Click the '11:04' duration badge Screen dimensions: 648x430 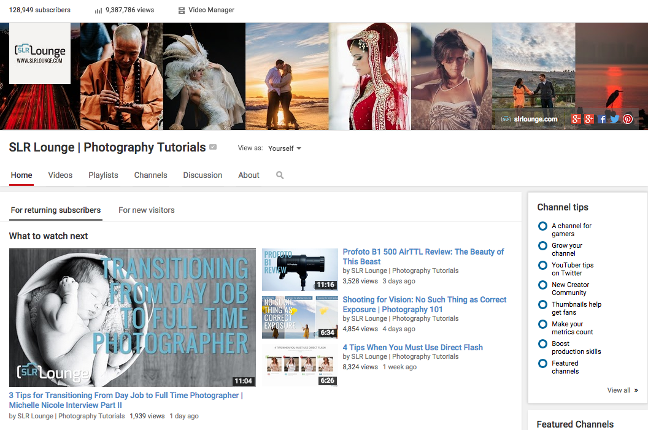coord(243,382)
